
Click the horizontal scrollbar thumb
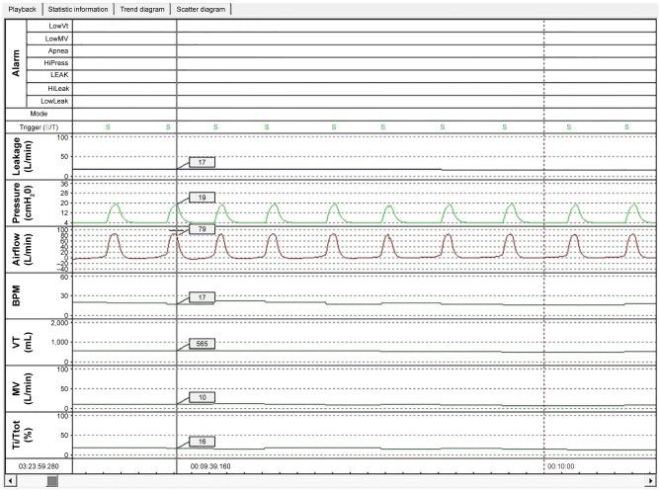tap(52, 481)
